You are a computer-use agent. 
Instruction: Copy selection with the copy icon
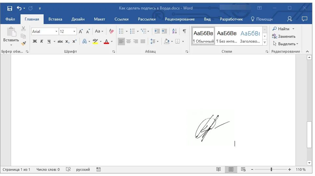point(23,36)
